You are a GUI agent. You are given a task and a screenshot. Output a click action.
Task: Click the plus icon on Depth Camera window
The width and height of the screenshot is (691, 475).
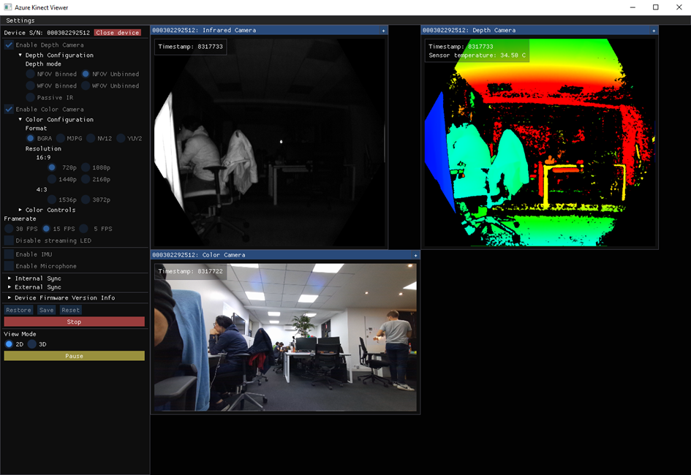tap(654, 31)
